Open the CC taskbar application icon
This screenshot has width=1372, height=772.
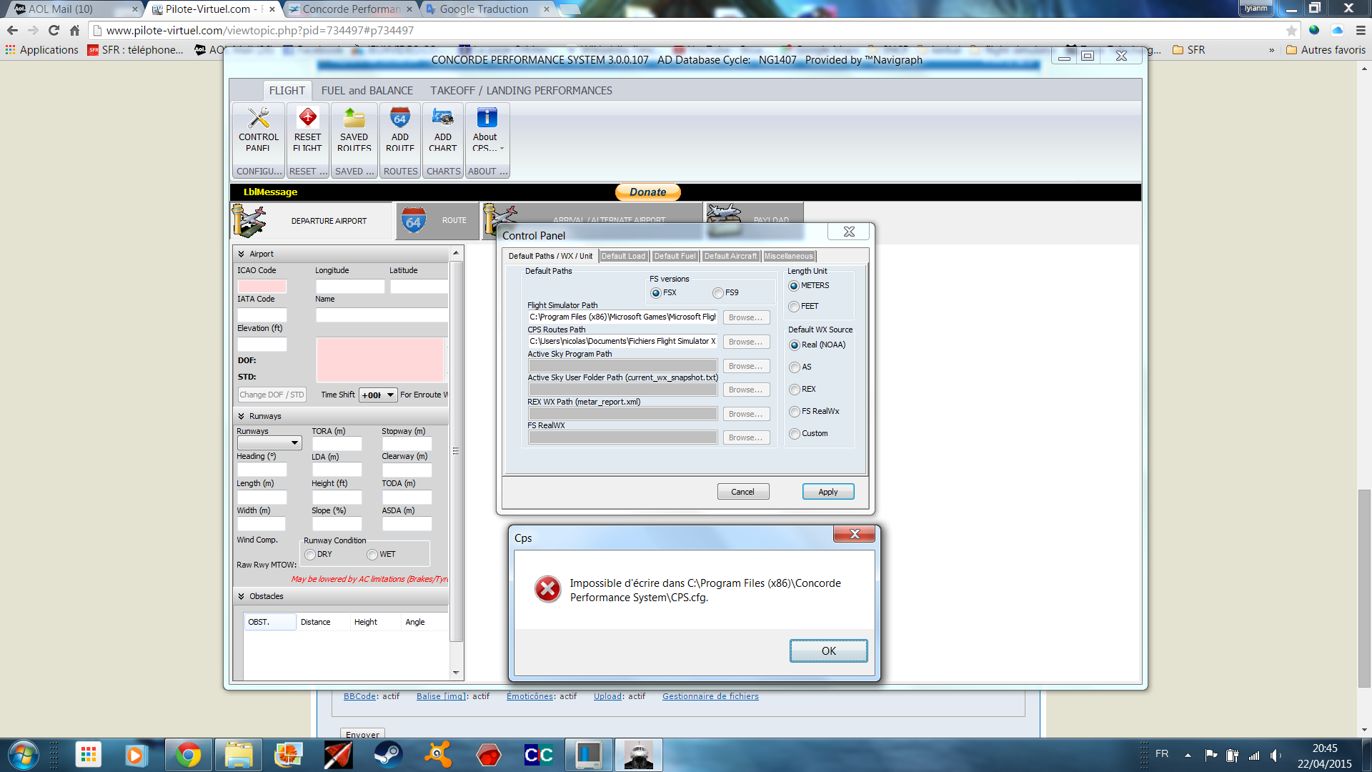point(538,755)
